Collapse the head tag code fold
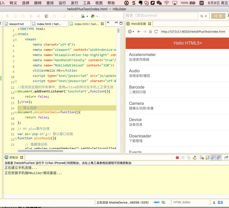 pos(16,40)
